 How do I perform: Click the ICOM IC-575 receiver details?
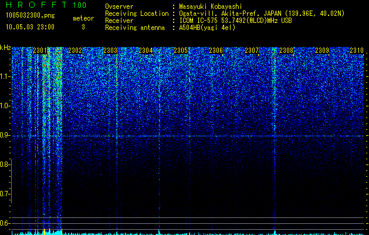point(235,21)
